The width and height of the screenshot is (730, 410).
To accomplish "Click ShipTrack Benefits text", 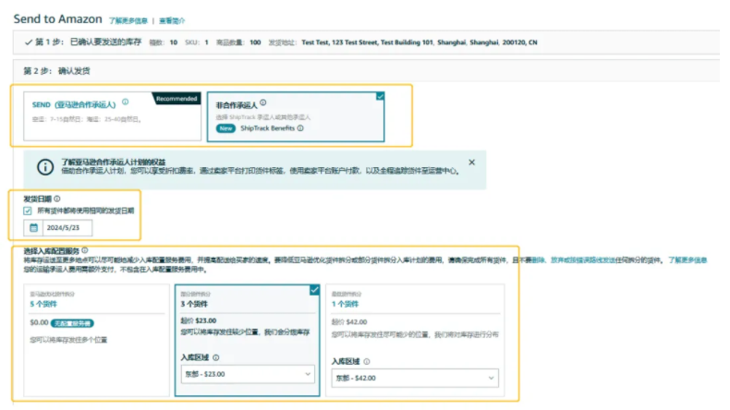I will coord(268,128).
